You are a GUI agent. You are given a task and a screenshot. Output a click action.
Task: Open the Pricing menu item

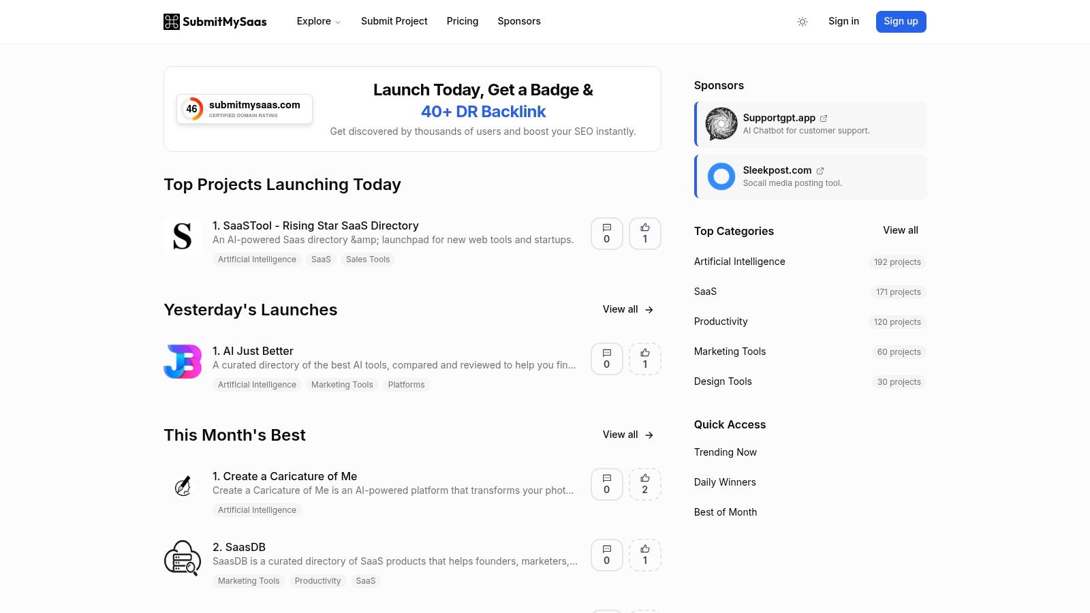click(x=463, y=21)
